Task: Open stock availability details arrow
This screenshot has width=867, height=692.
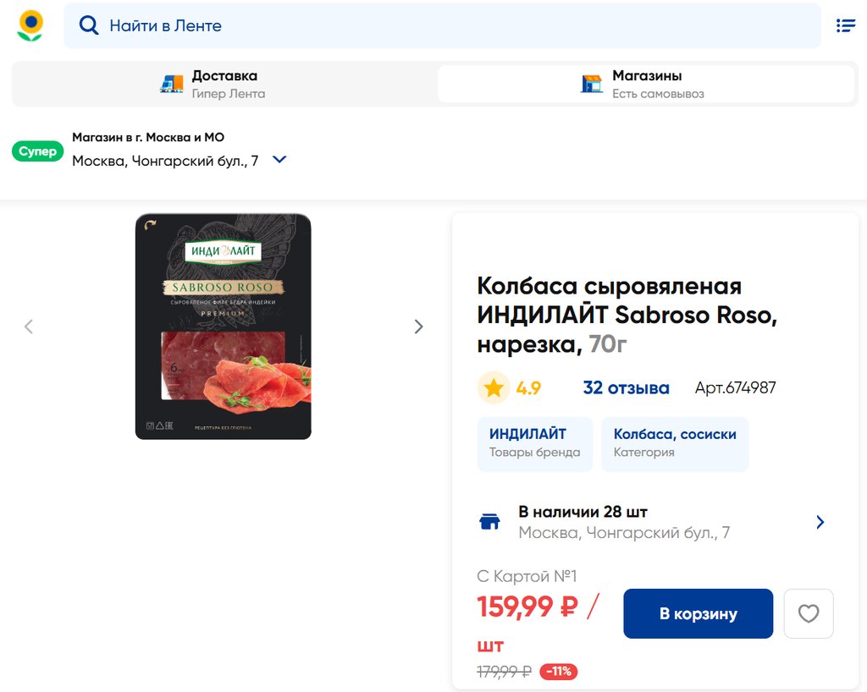Action: (820, 522)
